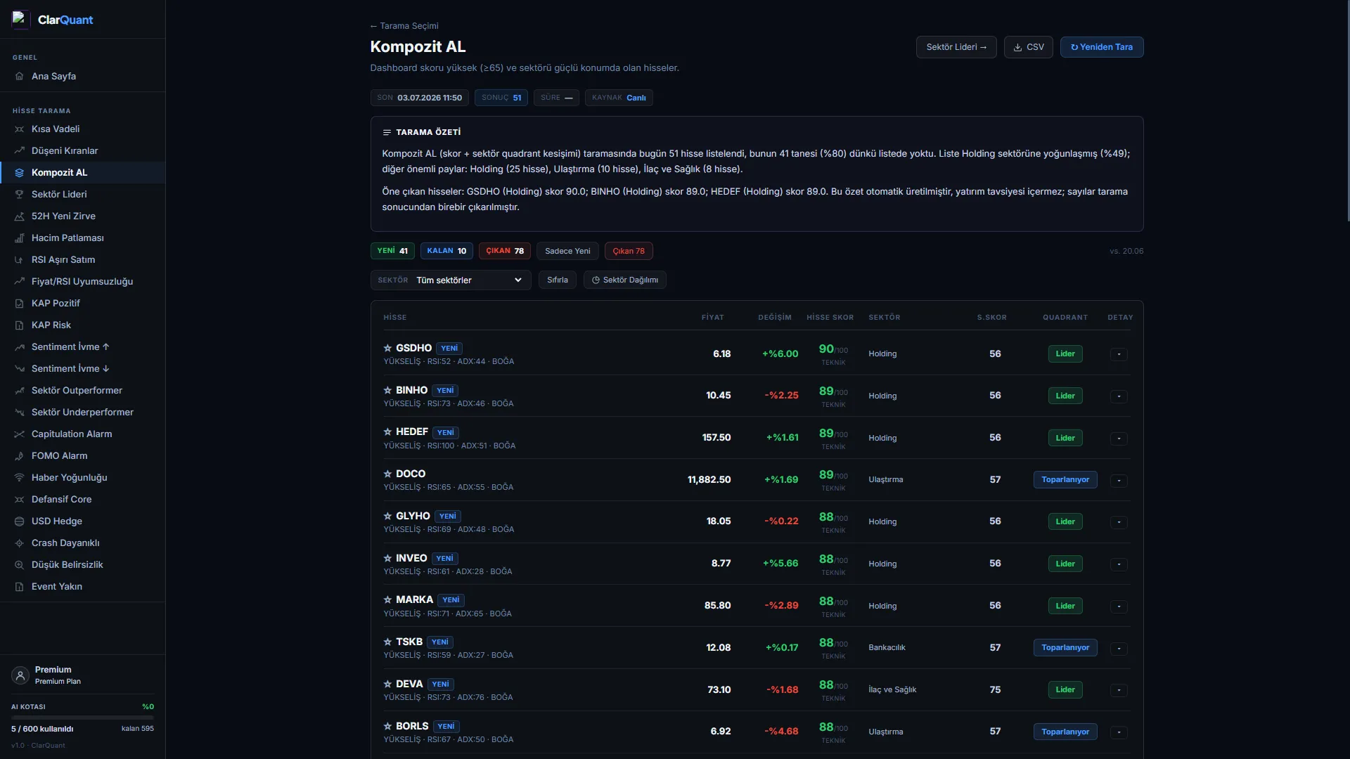
Task: Open Fiyat/RSI Uyumsuzluğu scan
Action: pyautogui.click(x=83, y=281)
